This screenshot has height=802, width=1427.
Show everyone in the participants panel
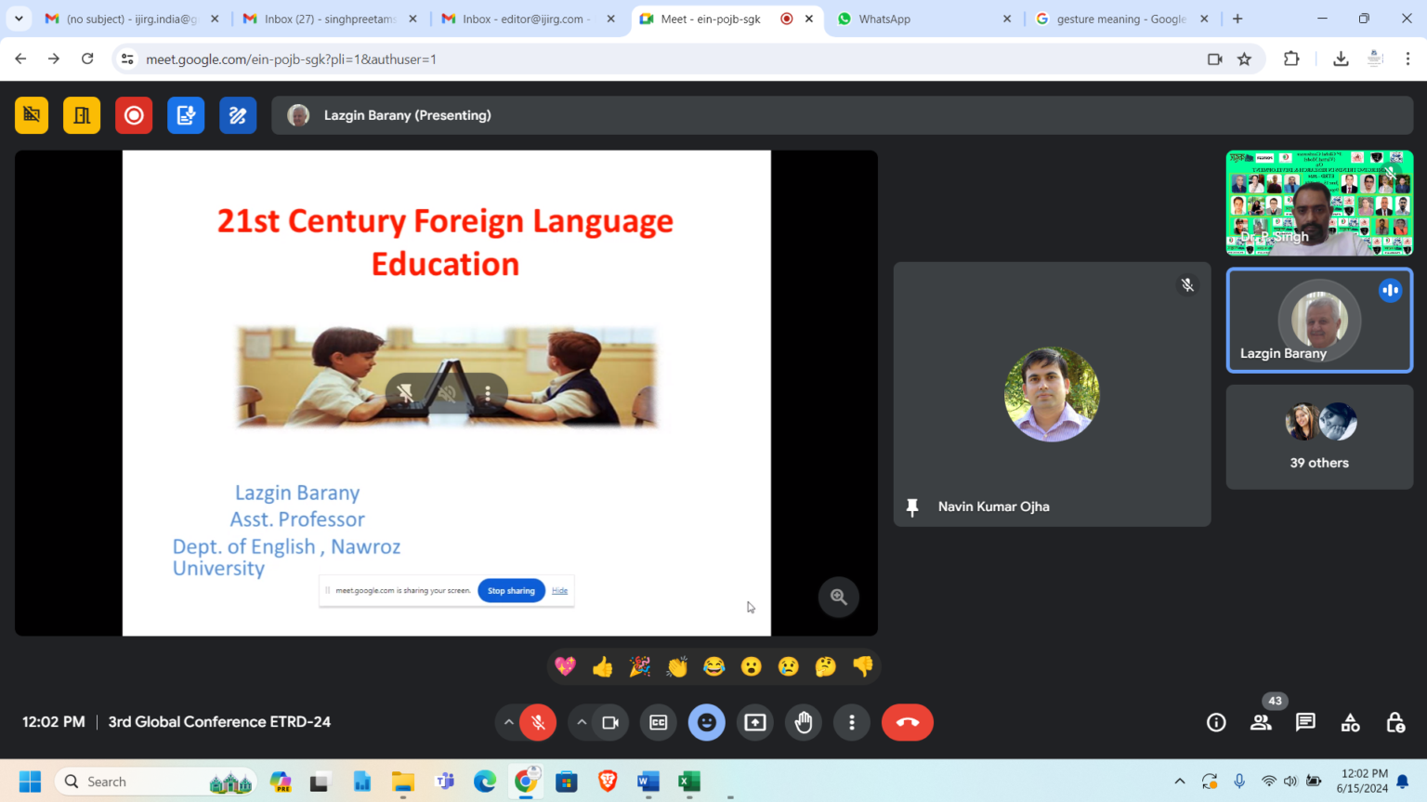(x=1261, y=722)
